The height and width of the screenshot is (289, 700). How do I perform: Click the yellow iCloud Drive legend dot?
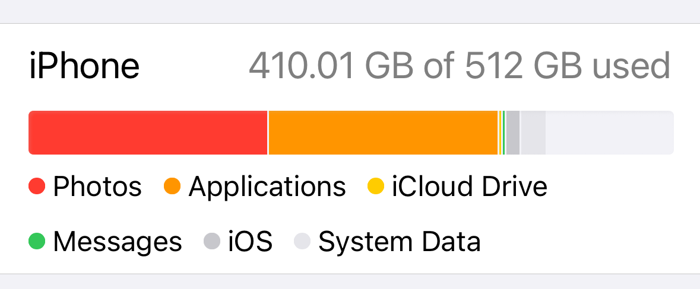[376, 186]
